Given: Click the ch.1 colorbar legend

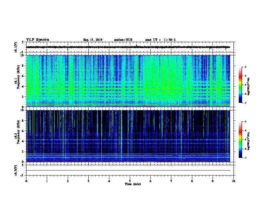Looking at the screenshot, I should (240, 85).
